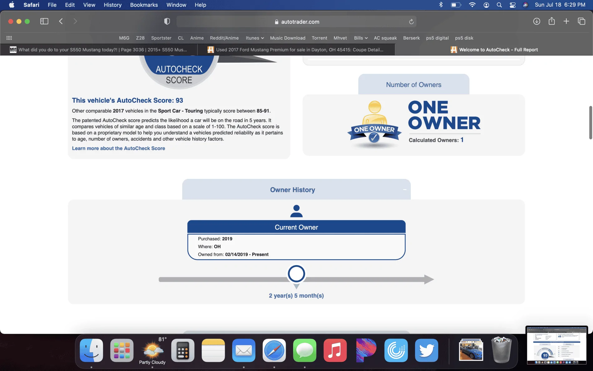Switch to Used 2017 Ford Mustang tab

coord(296,50)
